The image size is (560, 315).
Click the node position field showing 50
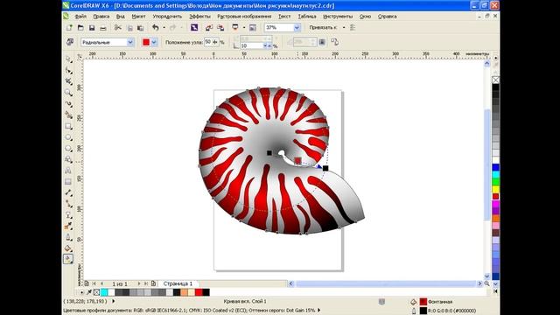point(208,42)
